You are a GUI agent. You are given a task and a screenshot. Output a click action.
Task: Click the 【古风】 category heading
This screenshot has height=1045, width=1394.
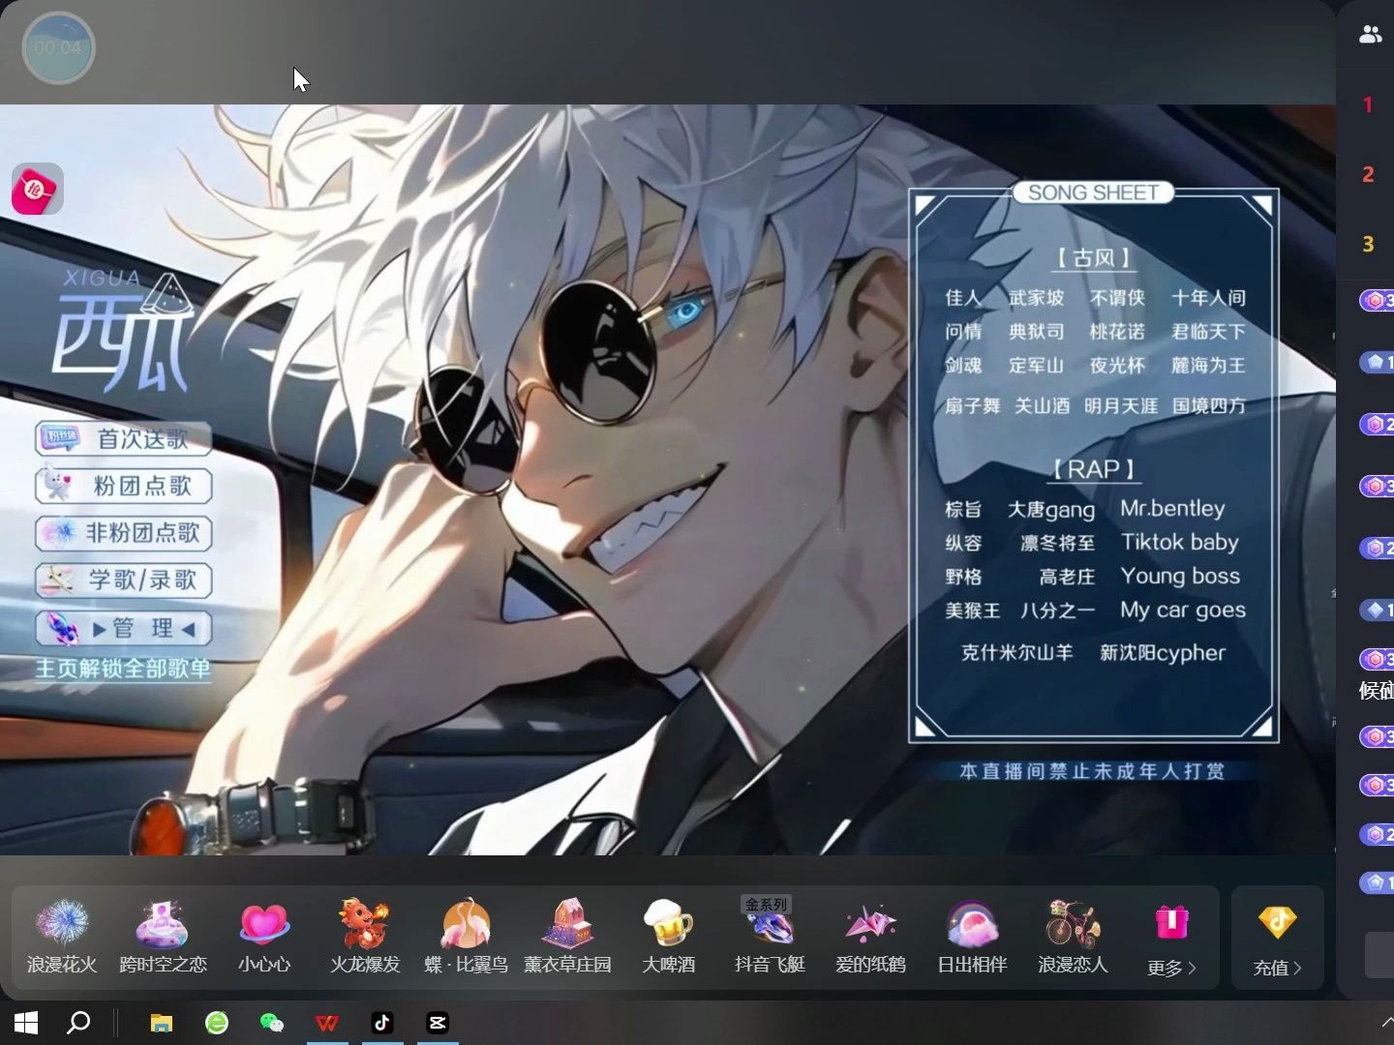1093,258
